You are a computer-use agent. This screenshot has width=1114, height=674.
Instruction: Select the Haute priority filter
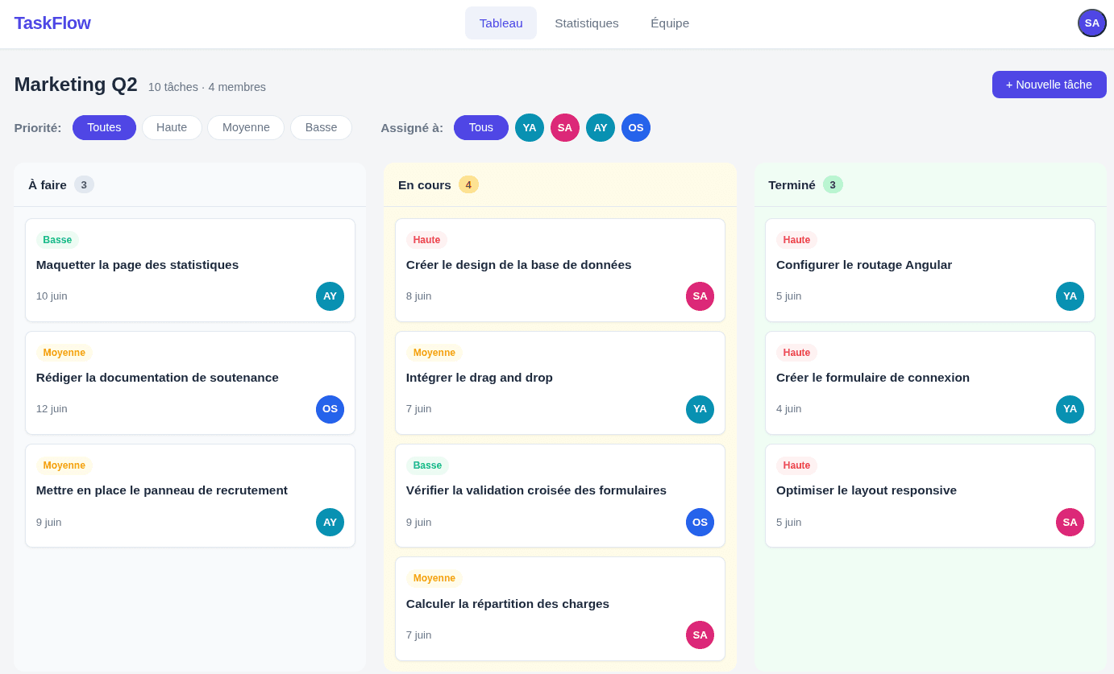point(172,127)
